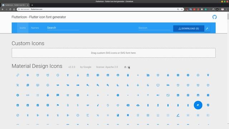Viewport: 229px width, 129px height.
Task: Reload the page in the browser
Action: pos(10,9)
